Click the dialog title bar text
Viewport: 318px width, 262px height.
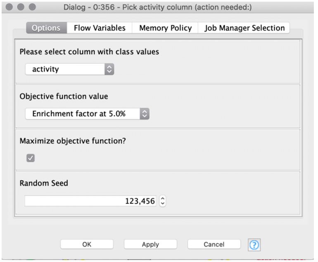[x=157, y=7]
